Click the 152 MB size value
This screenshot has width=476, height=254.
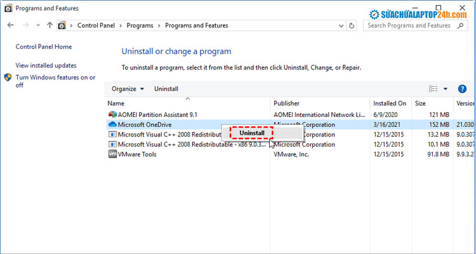tap(439, 124)
